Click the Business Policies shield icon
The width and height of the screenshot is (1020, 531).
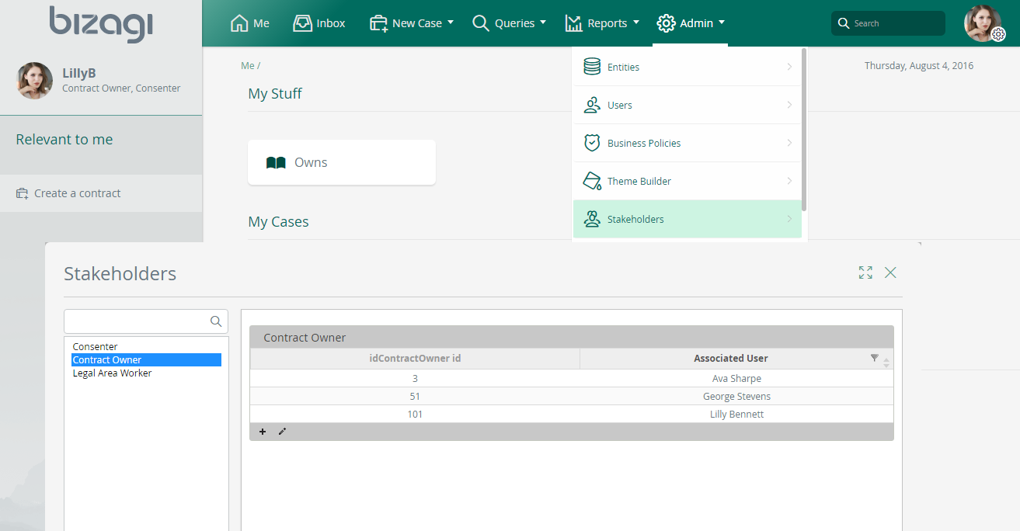(x=592, y=143)
